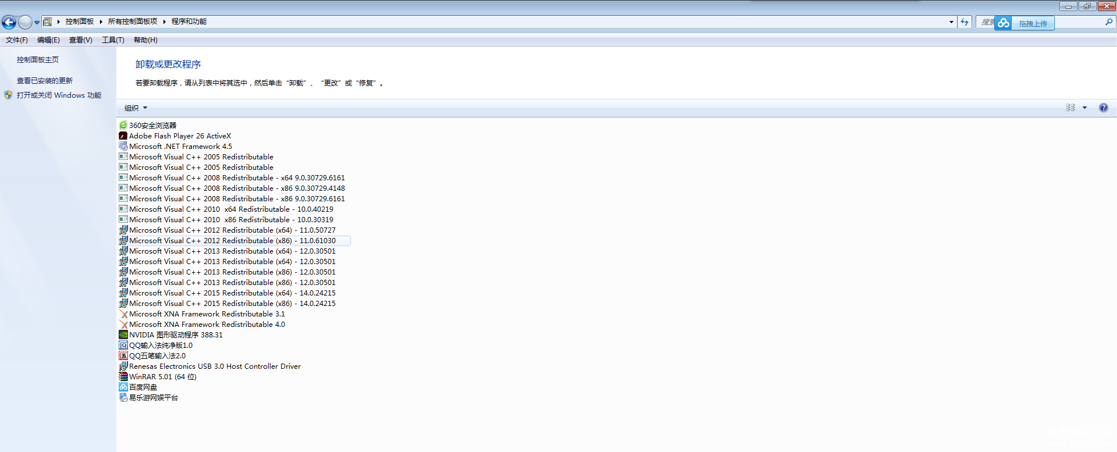Open 查看已安装的更新 link
Viewport: 1117px width, 452px height.
pyautogui.click(x=45, y=81)
